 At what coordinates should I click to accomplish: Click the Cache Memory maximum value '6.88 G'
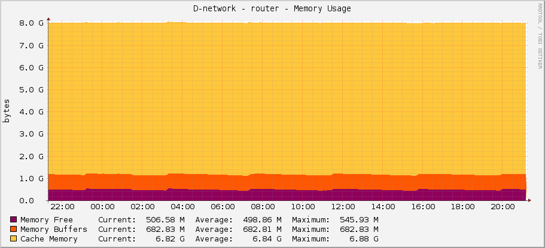(x=364, y=239)
